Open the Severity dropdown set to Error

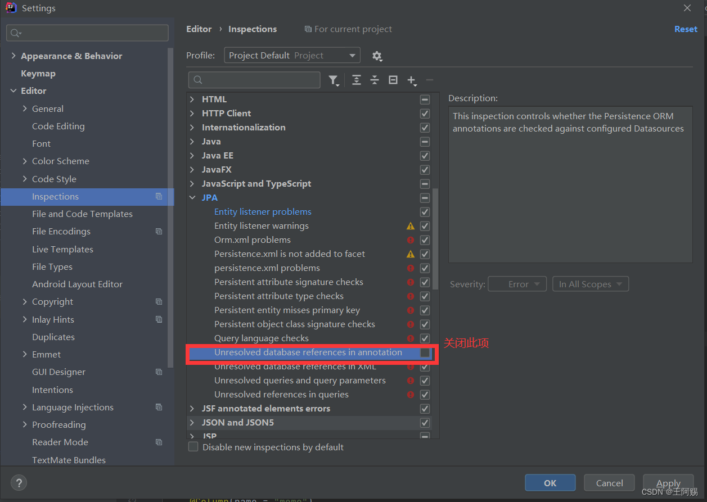[x=517, y=284]
